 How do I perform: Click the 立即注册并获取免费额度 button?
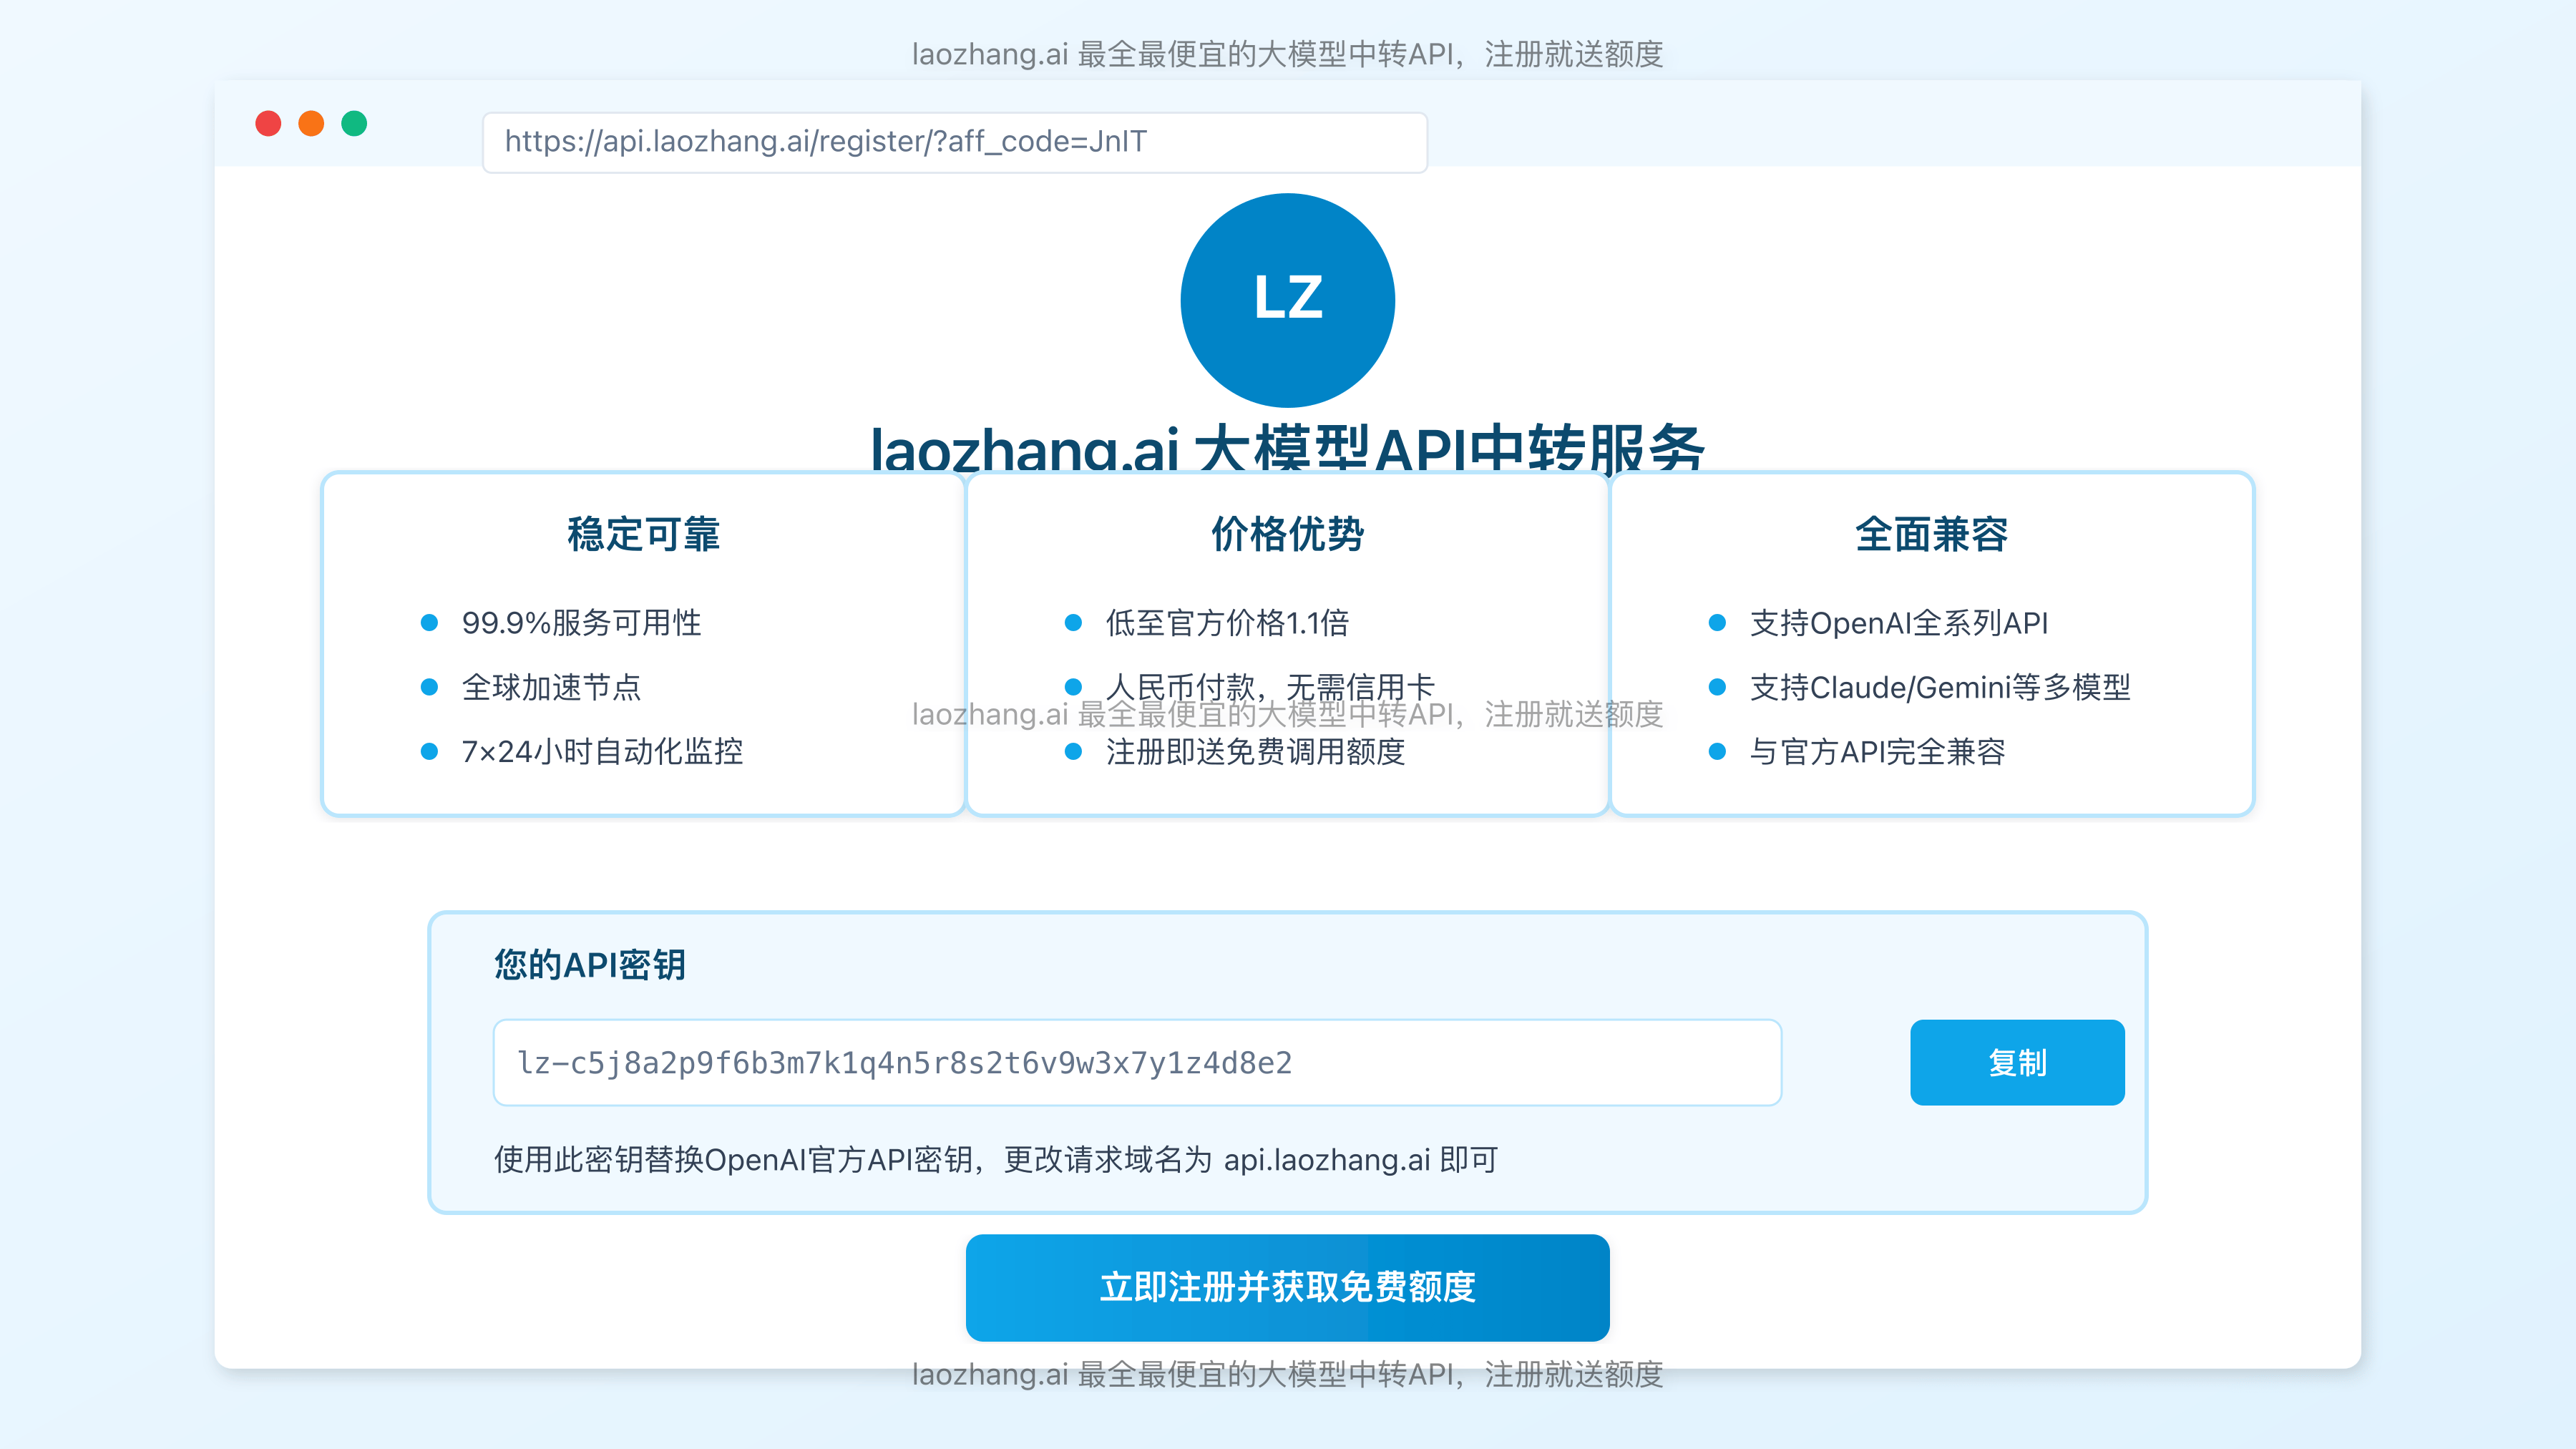tap(1287, 1288)
